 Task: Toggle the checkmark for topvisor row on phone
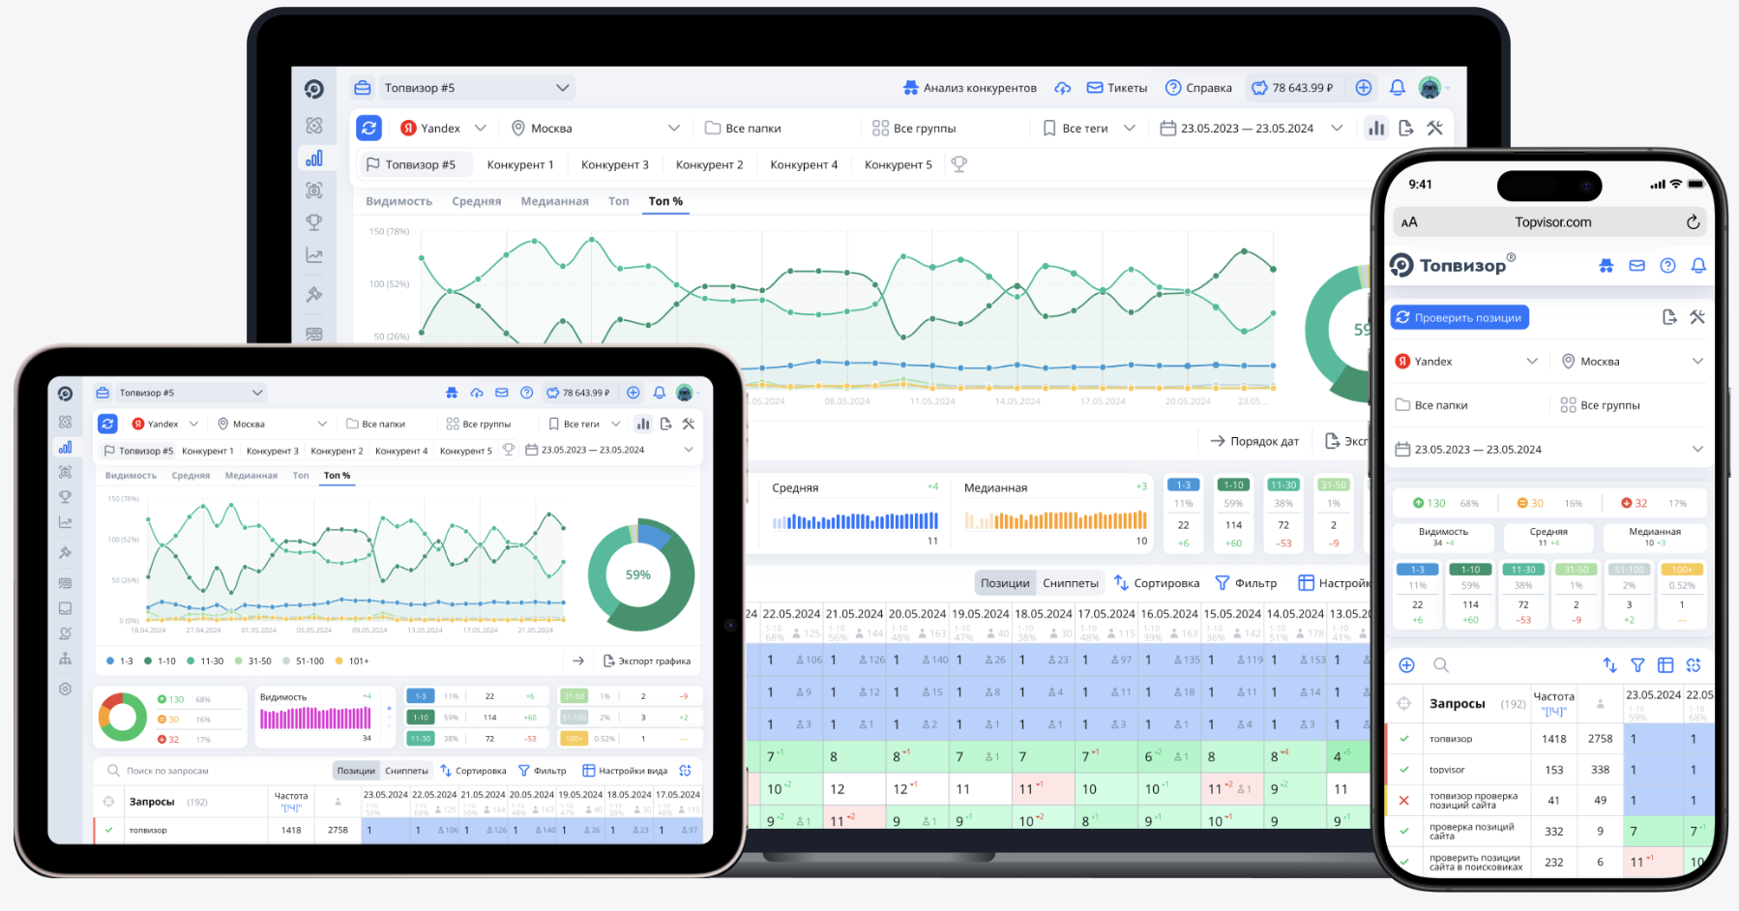click(x=1404, y=770)
